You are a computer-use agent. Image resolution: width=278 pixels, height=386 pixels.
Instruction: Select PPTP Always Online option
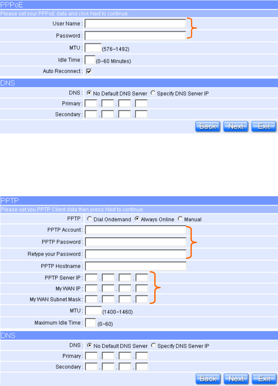[x=137, y=219]
